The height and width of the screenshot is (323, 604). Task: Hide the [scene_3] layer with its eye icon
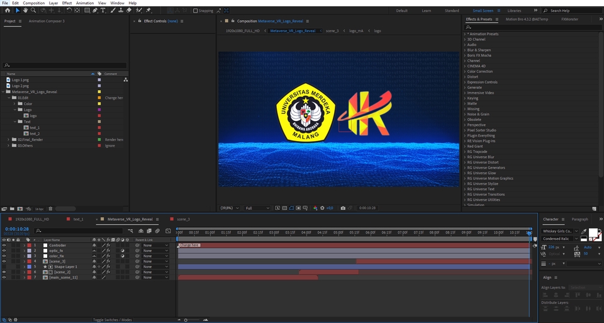coord(4,261)
